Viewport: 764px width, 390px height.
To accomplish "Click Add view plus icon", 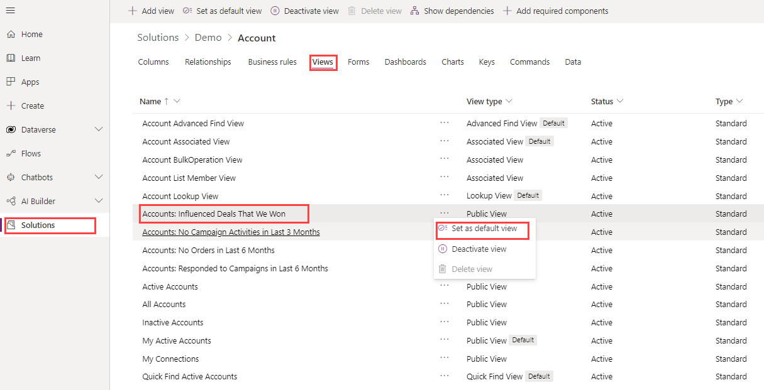I will (x=132, y=11).
